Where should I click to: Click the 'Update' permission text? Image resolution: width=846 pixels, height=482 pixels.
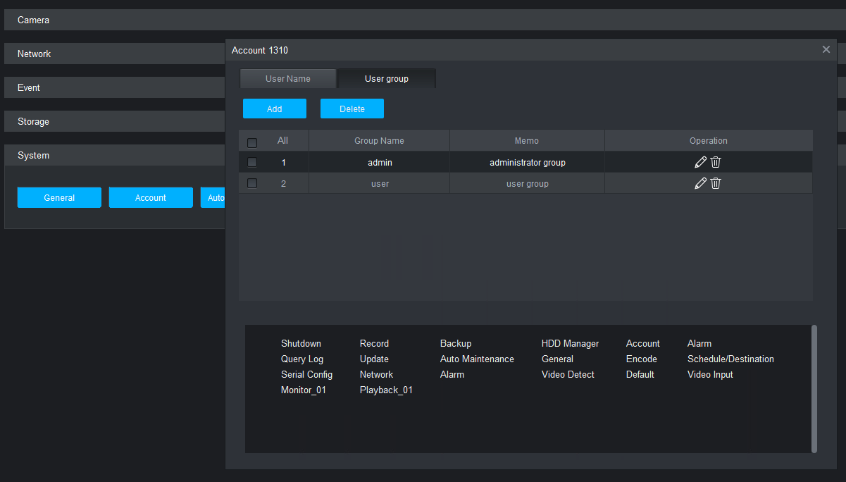pyautogui.click(x=374, y=359)
